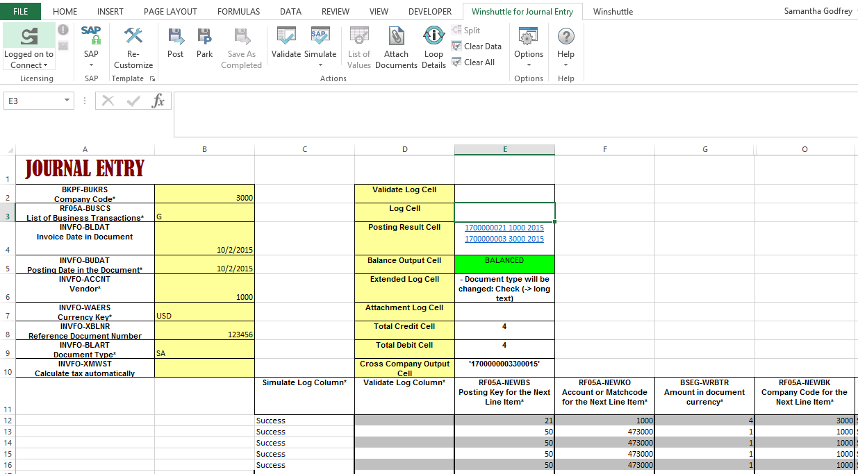Select row 12 header
Image resolution: width=858 pixels, height=474 pixels.
(8, 421)
